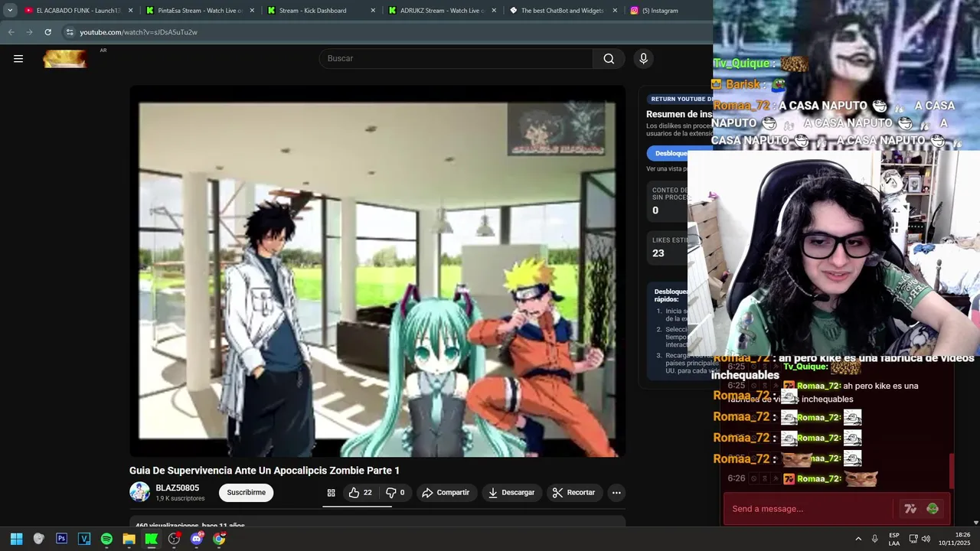
Task: Dislike the video
Action: (x=396, y=493)
